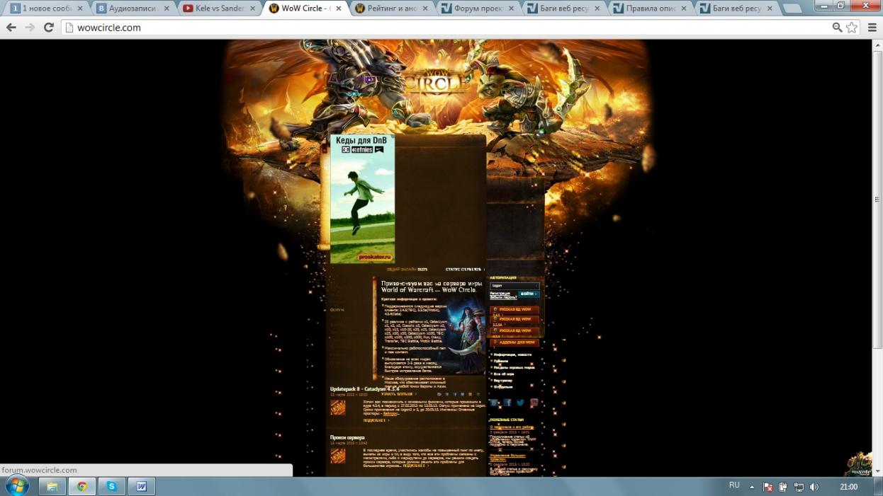The width and height of the screenshot is (883, 496).
Task: Click the browser Reload button
Action: (48, 28)
